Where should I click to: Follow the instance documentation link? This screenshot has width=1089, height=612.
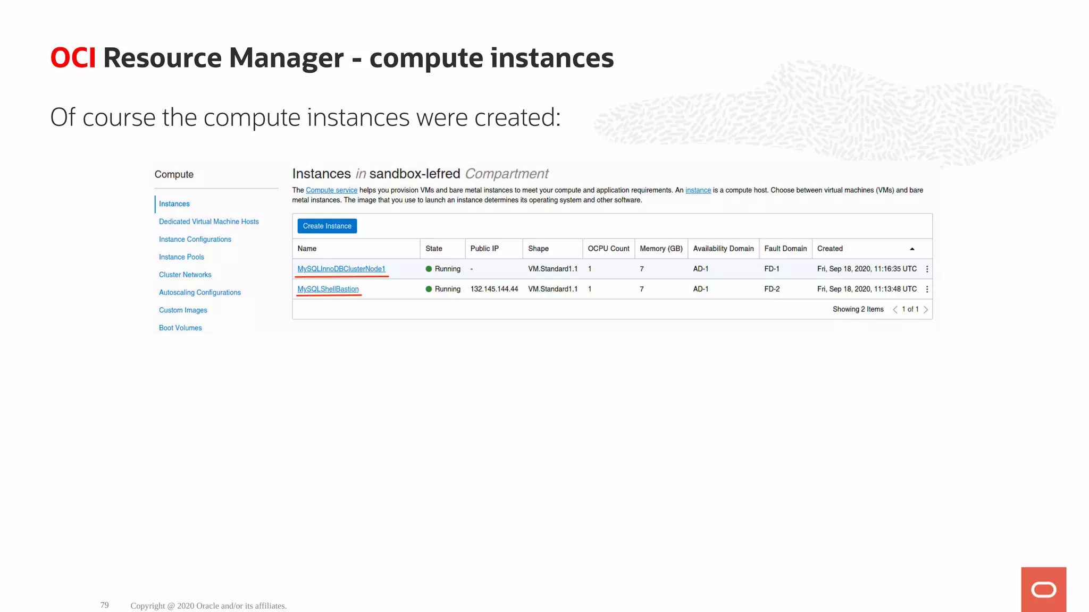tap(698, 190)
